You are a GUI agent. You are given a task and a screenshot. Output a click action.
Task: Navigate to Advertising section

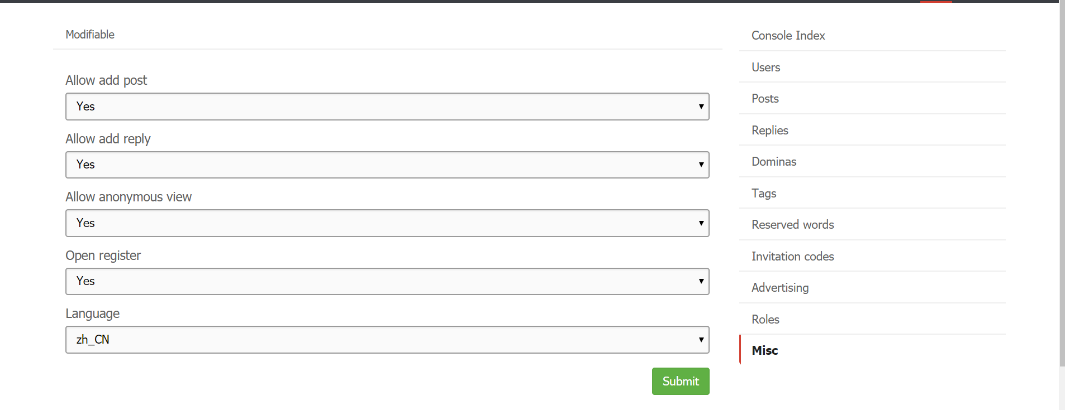pos(780,288)
